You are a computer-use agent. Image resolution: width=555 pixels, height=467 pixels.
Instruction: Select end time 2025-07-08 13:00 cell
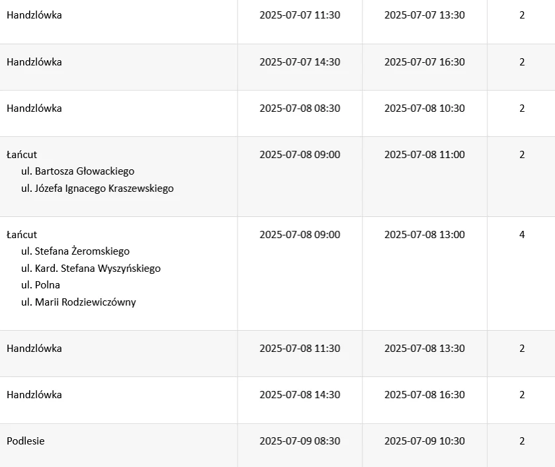(424, 234)
